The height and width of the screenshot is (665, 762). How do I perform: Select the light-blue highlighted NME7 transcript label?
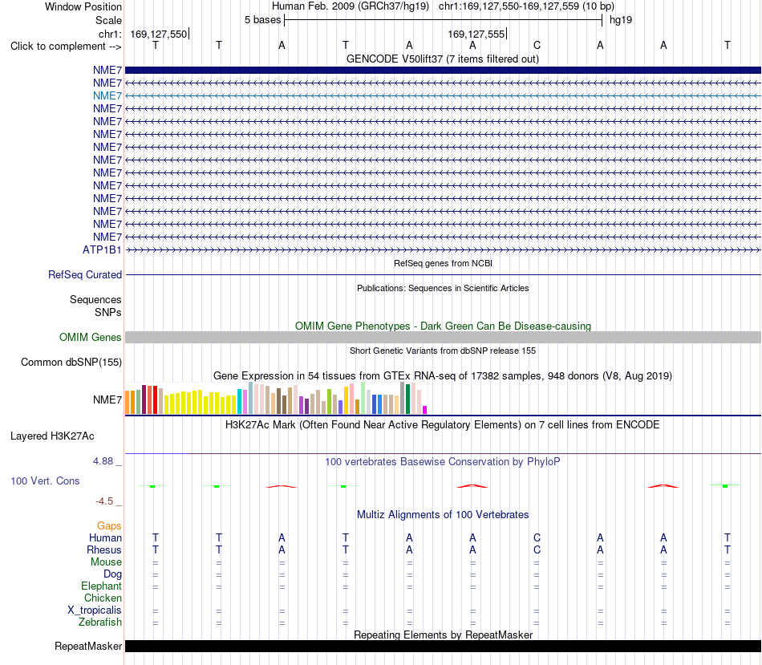coord(107,95)
